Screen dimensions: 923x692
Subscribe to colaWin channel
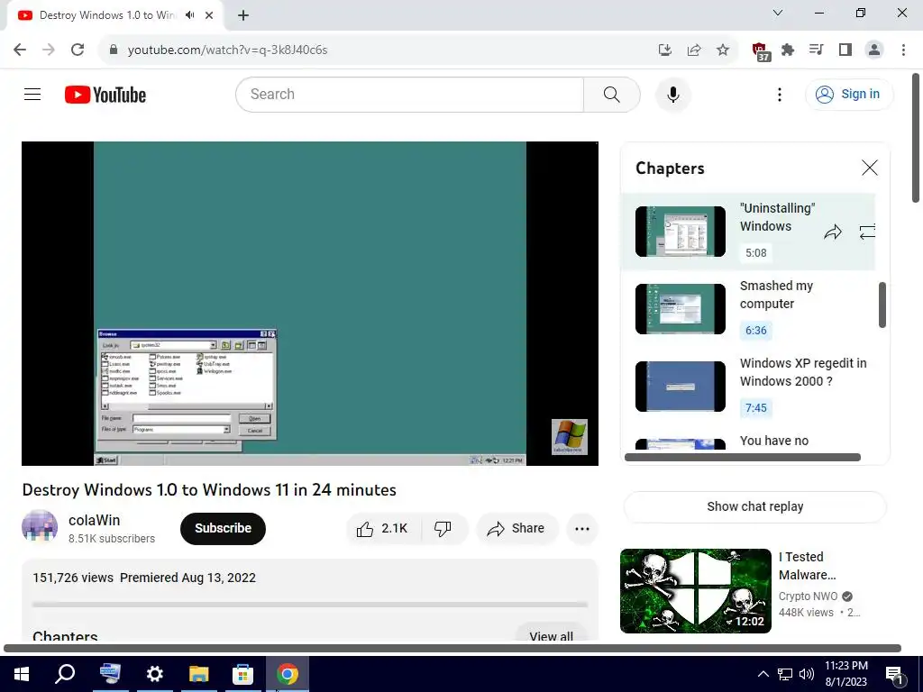coord(224,528)
